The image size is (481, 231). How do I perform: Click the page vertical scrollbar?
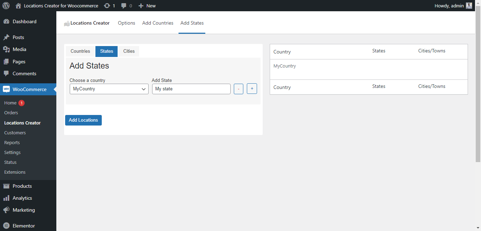[x=478, y=84]
